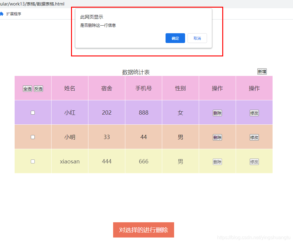Image resolution: width=293 pixels, height=243 pixels.
Task: Click the 数据统计表 table title
Action: tap(136, 72)
